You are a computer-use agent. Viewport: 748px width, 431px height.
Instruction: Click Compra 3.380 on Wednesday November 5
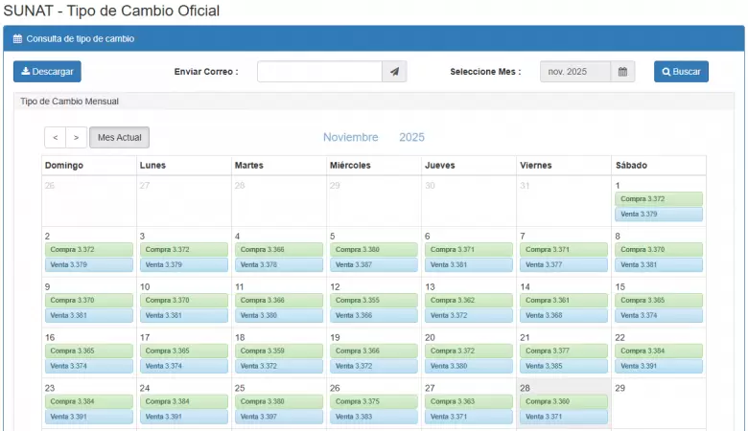coord(374,249)
